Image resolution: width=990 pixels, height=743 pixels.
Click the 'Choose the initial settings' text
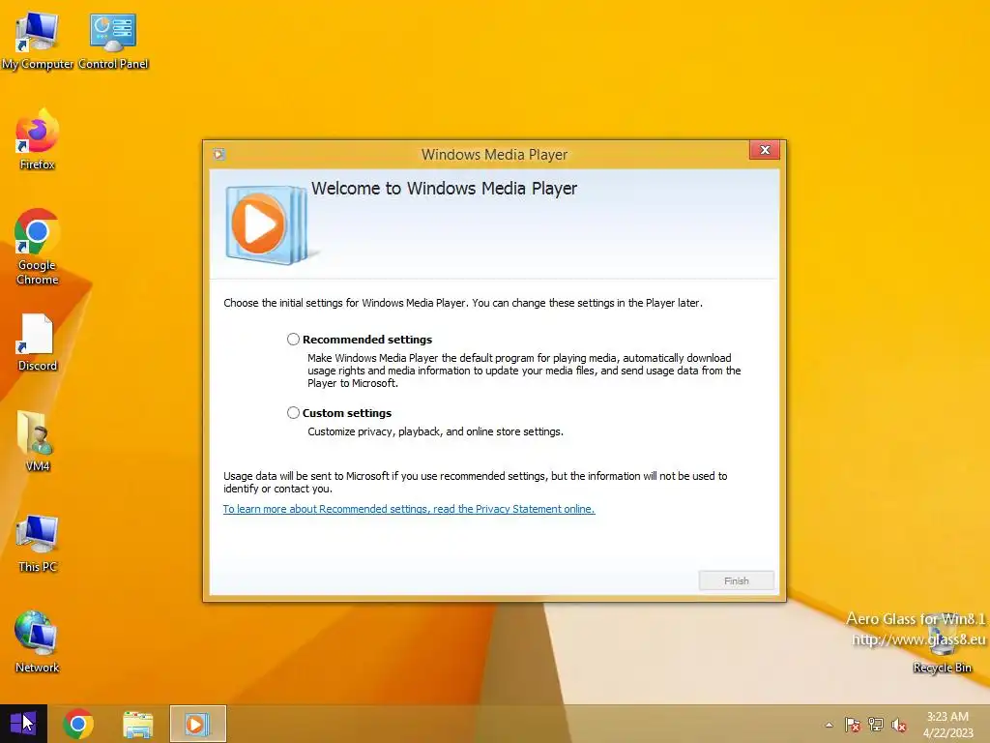click(463, 303)
